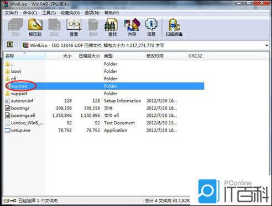Sort by the CRC32 column header
Screen dimensions: 272x206
(195, 56)
